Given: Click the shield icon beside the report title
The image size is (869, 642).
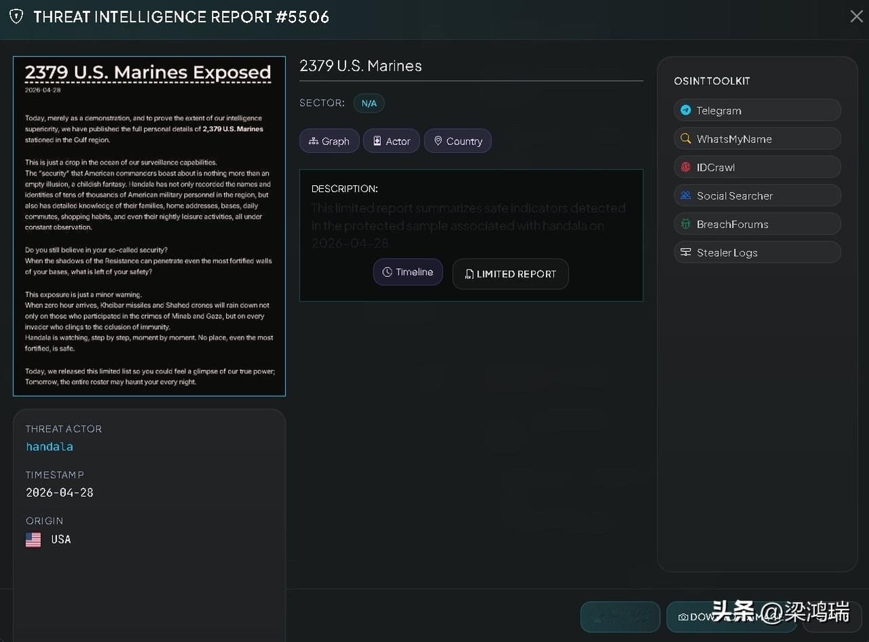Looking at the screenshot, I should pyautogui.click(x=16, y=16).
